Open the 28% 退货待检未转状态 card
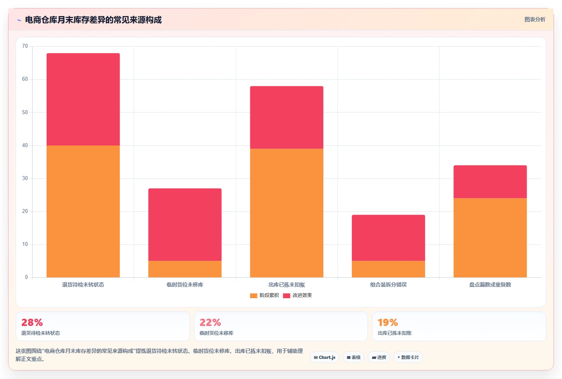The height and width of the screenshot is (379, 562). click(x=103, y=326)
